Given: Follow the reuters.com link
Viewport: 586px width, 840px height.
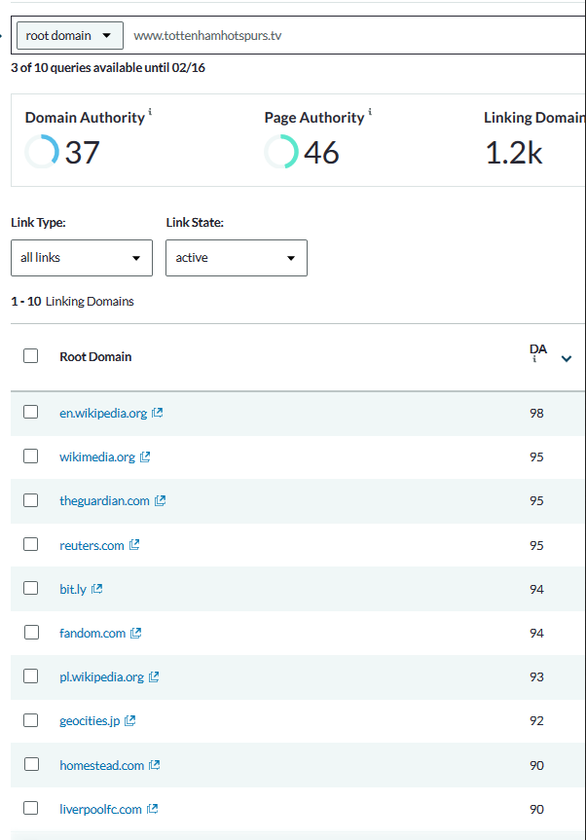Looking at the screenshot, I should tap(92, 545).
